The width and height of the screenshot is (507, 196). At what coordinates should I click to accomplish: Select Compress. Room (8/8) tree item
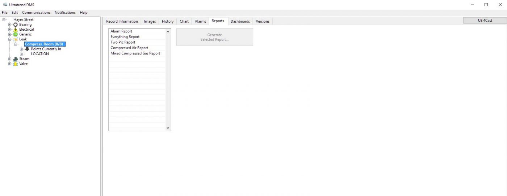pyautogui.click(x=45, y=44)
